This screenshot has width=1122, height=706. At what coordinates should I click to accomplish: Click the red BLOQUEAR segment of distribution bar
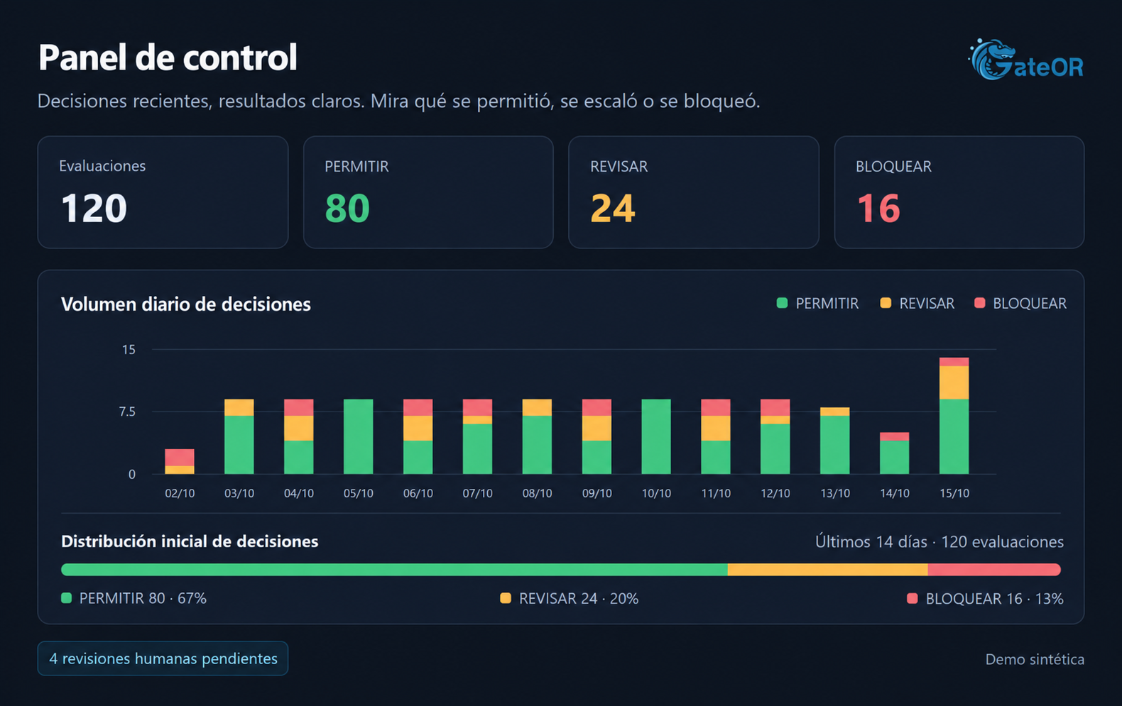[x=994, y=570]
